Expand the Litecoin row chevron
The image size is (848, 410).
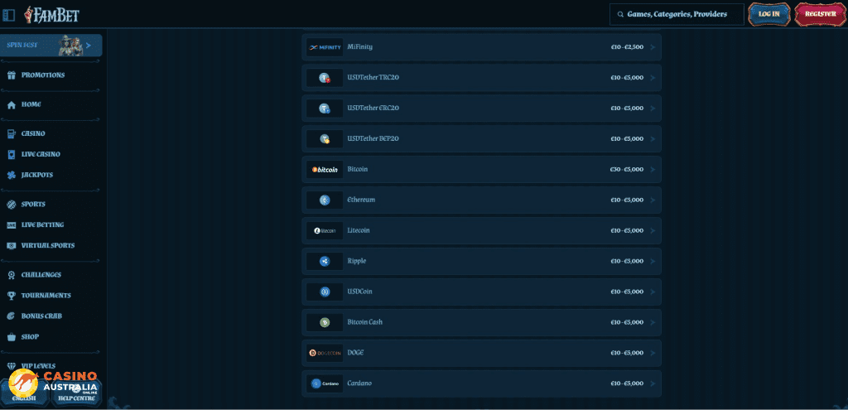653,230
